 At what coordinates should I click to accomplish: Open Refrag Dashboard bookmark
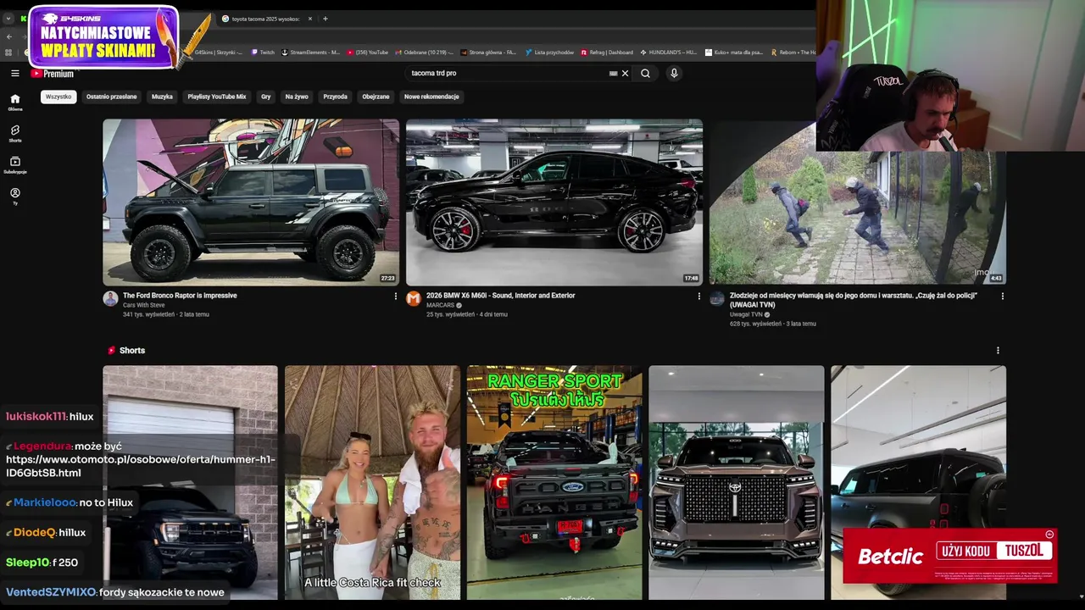click(x=607, y=53)
